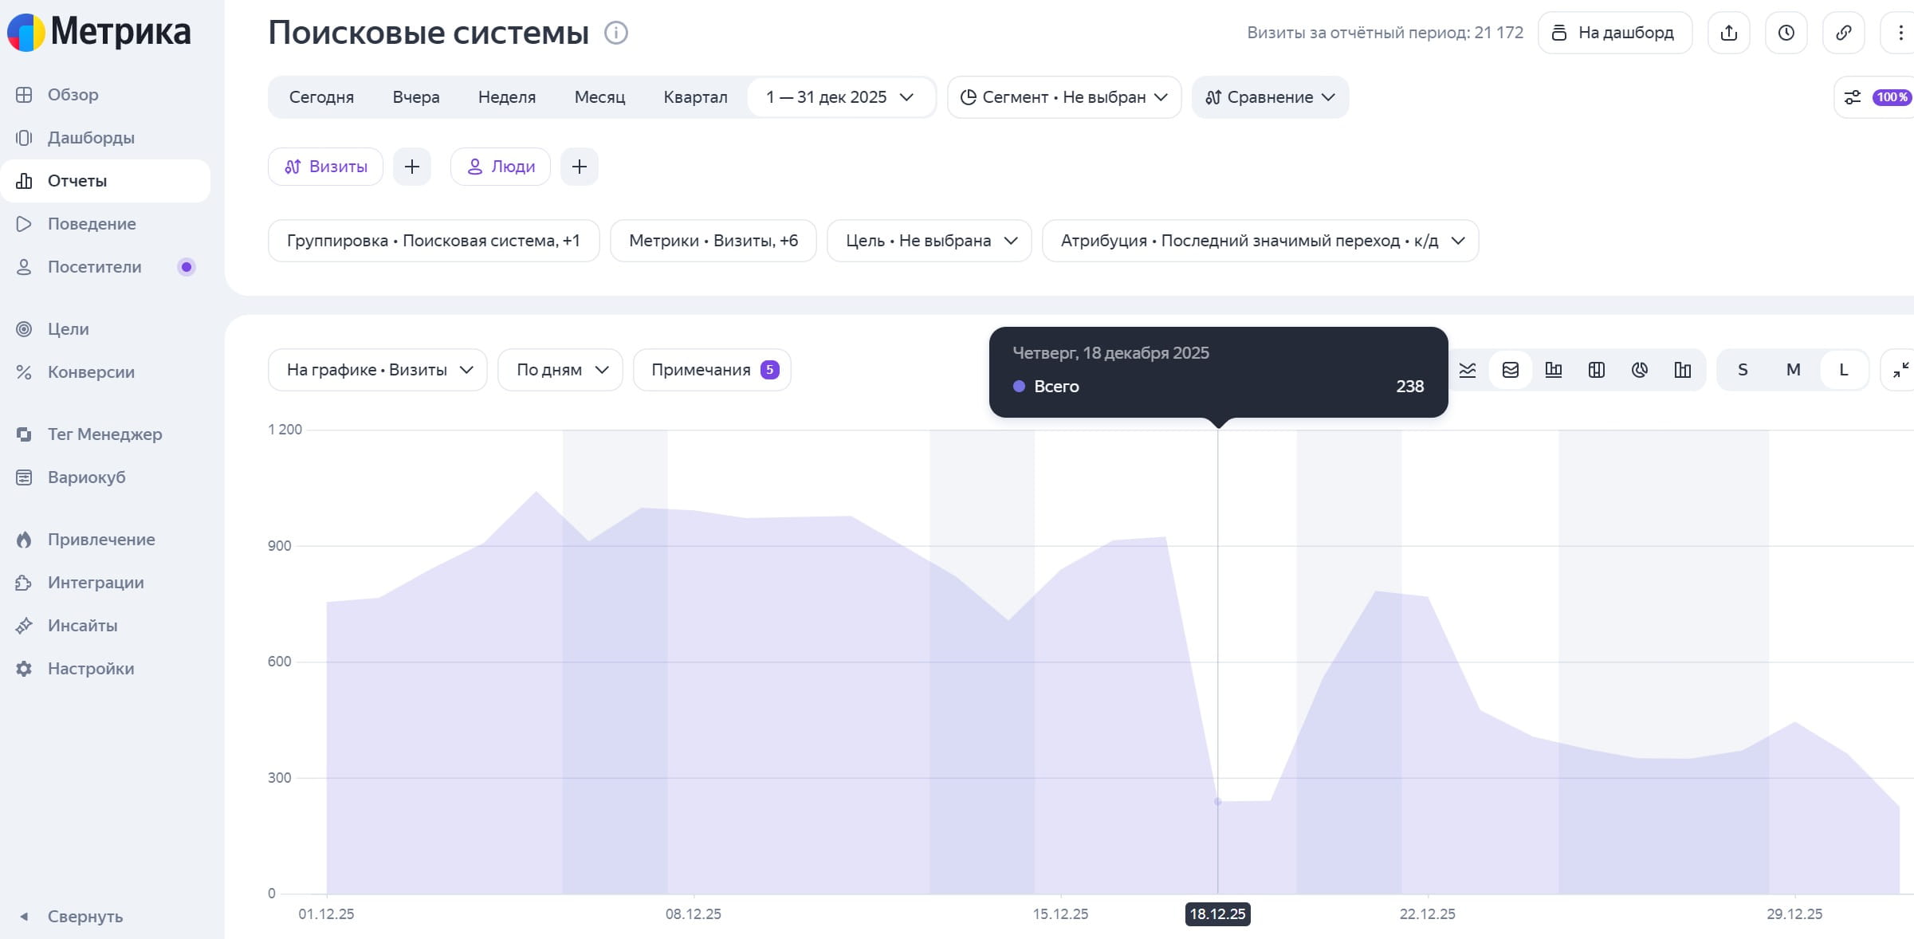Set chart size to M
1914x939 pixels.
[x=1793, y=370]
